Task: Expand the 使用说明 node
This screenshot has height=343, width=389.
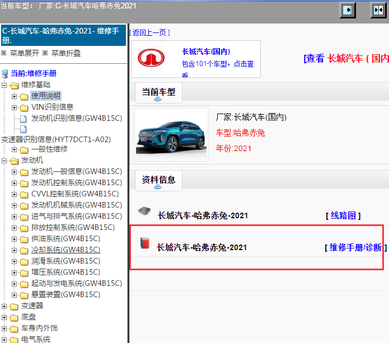Action: point(14,96)
